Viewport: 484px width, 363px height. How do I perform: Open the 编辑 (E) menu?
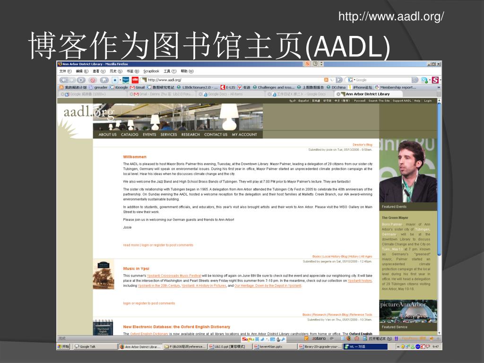[82, 71]
